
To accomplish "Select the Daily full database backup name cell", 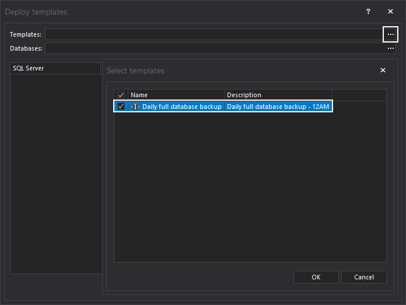I will pos(181,107).
